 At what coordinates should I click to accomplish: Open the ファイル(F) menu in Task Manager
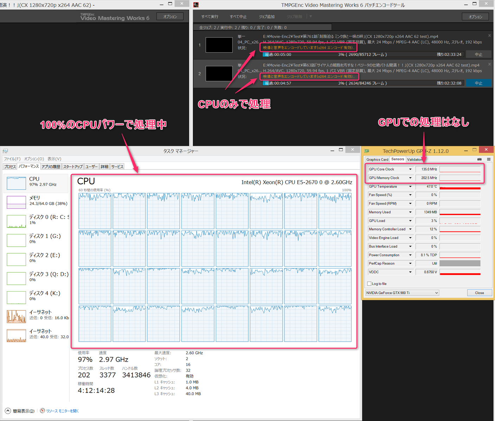12,159
